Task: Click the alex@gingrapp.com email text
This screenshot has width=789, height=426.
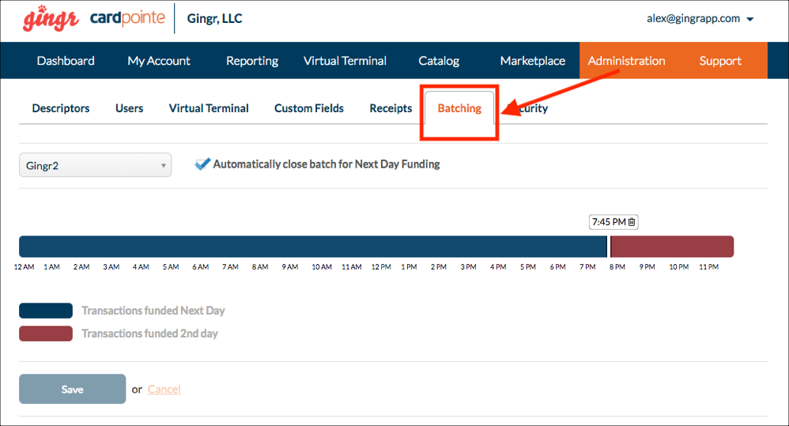Action: (693, 19)
